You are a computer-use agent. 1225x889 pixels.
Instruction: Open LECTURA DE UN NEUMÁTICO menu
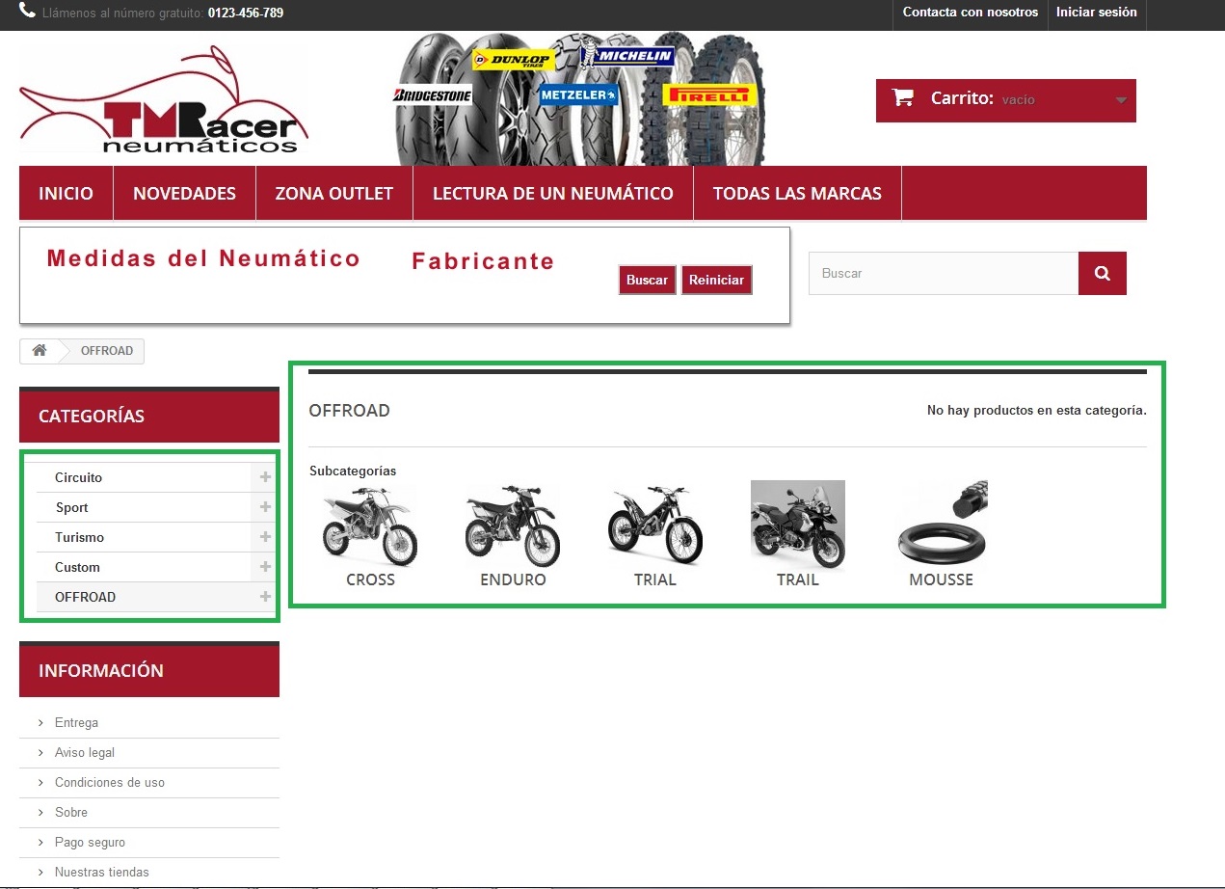(553, 193)
